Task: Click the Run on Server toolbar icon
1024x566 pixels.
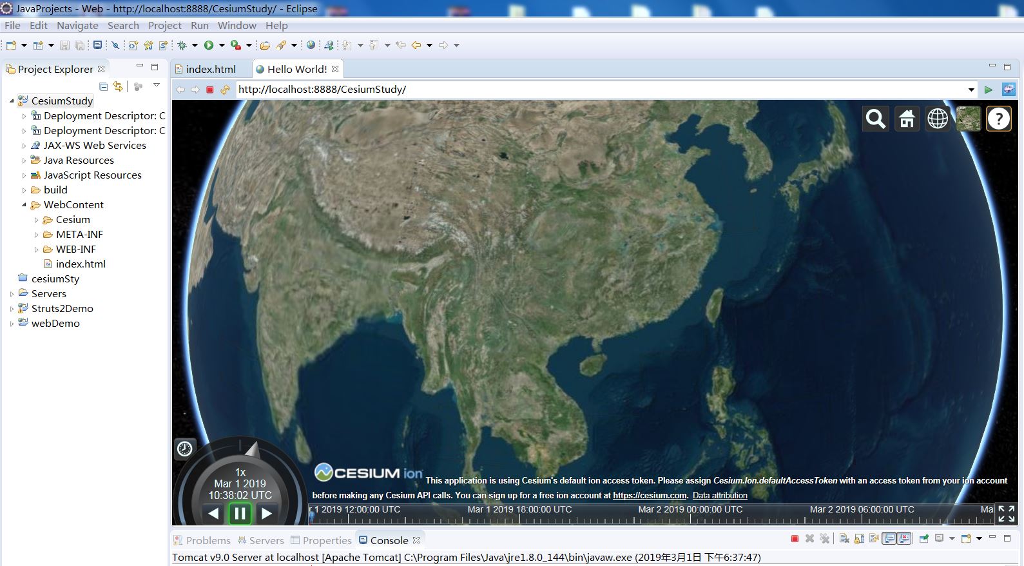Action: coord(329,45)
